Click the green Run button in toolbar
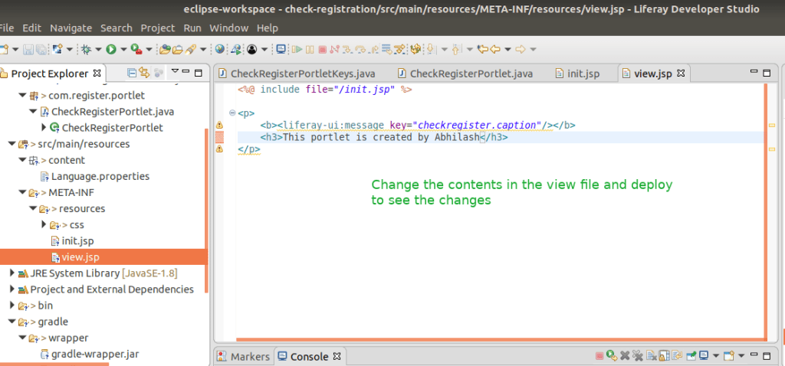 111,49
